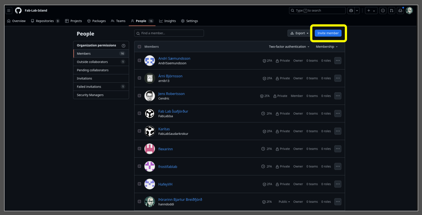
Task: Open the organization Settings tab
Action: (x=190, y=21)
